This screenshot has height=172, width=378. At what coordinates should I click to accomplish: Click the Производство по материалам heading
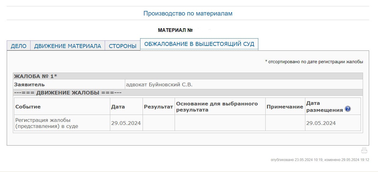click(x=188, y=14)
